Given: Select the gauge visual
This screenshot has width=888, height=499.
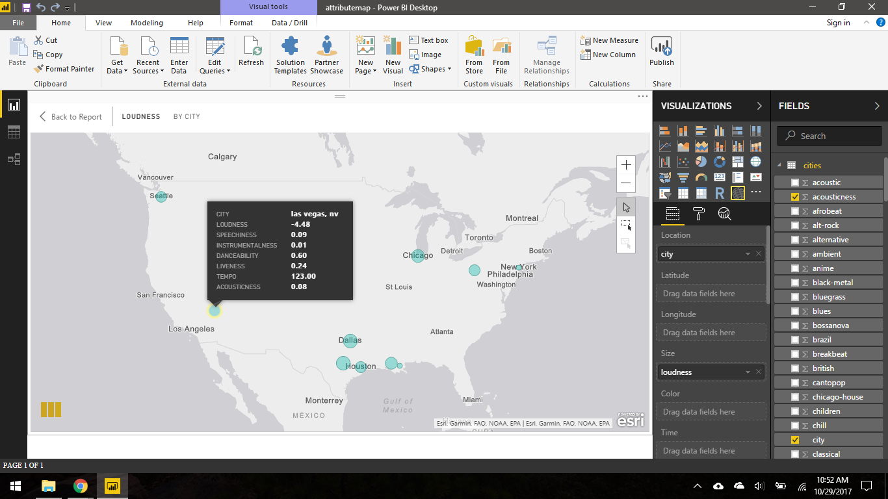Looking at the screenshot, I should (x=701, y=177).
